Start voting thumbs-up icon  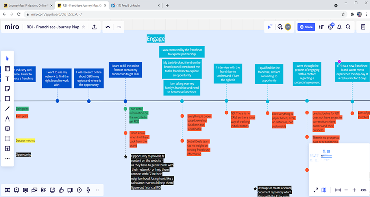[x=61, y=190]
